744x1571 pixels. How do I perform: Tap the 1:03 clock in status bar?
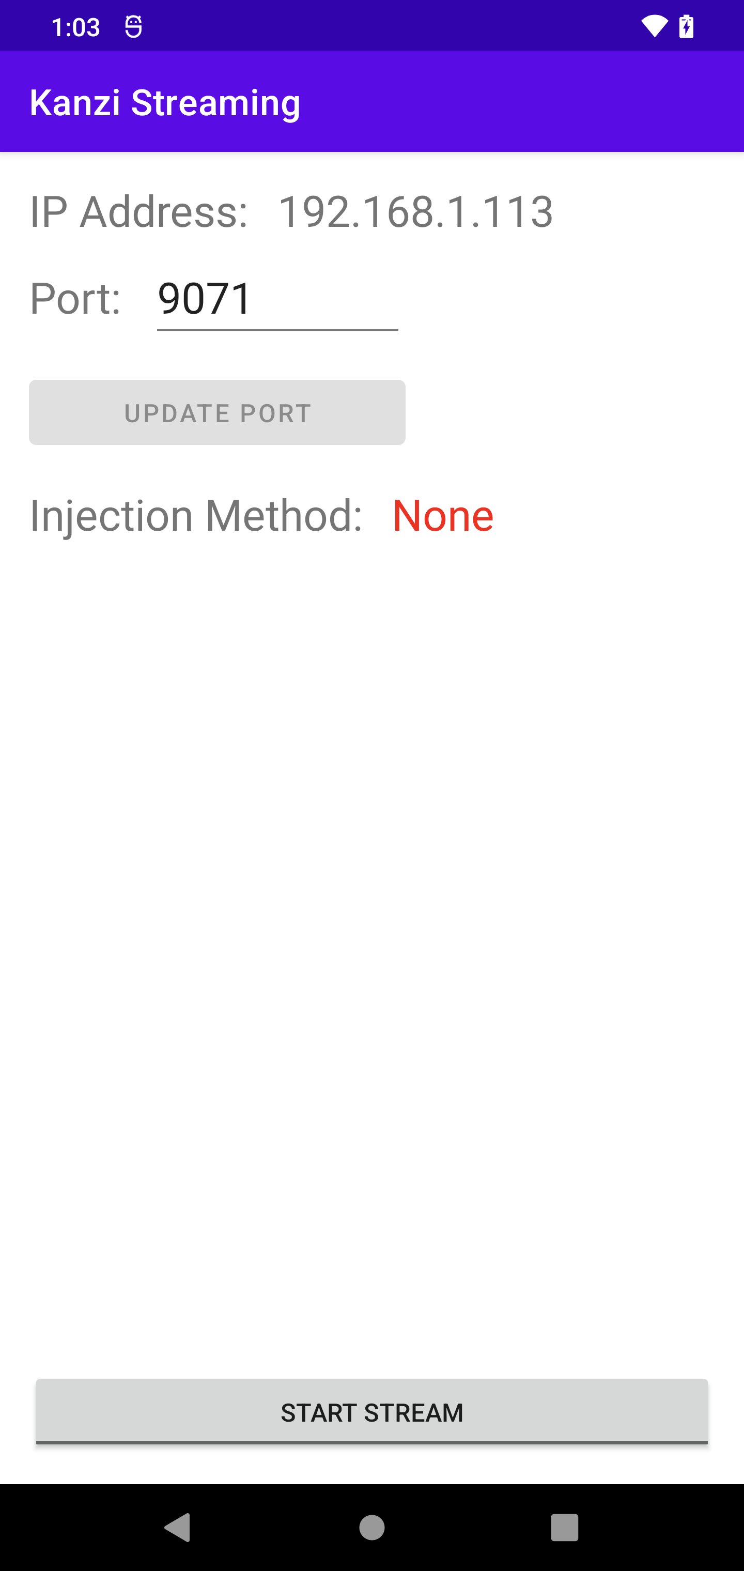point(75,27)
